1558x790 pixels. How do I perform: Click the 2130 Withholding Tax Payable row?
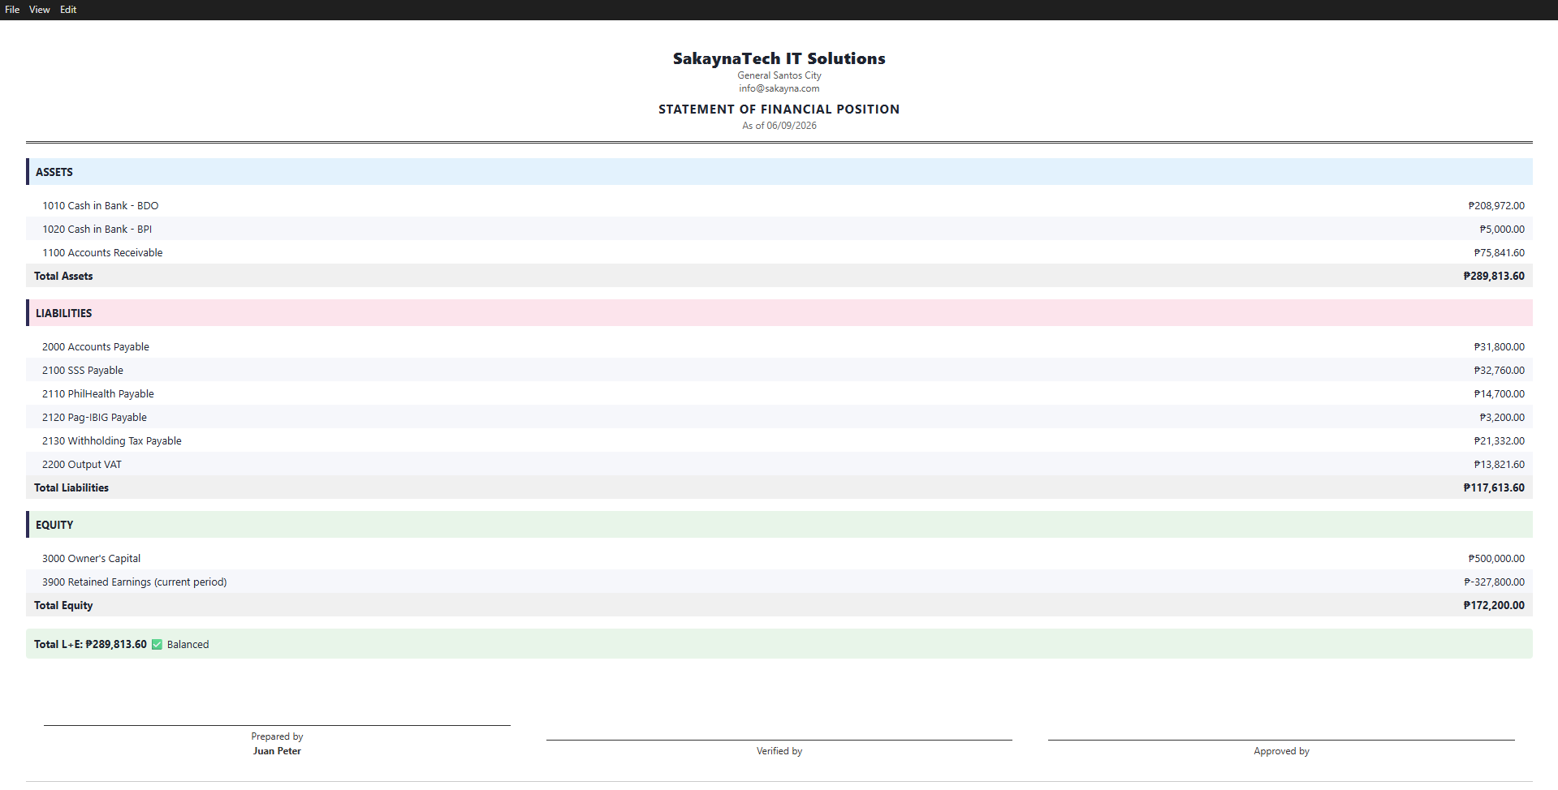click(779, 441)
